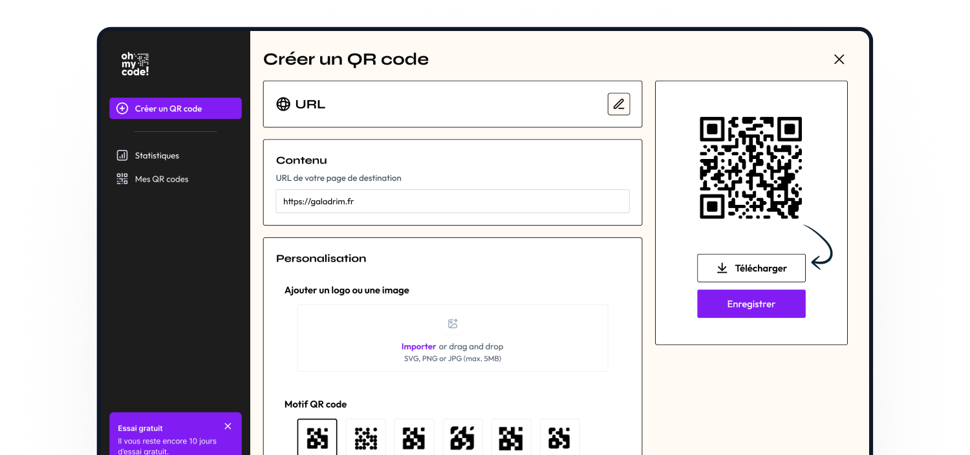970x455 pixels.
Task: Click the pencil edit icon beside URL
Action: coord(619,104)
